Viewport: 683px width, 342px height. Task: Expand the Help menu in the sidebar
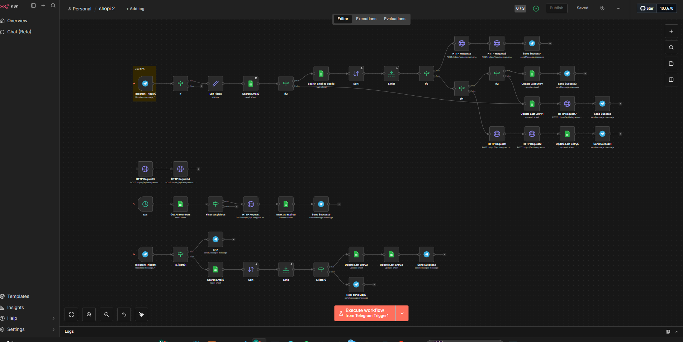(x=53, y=318)
